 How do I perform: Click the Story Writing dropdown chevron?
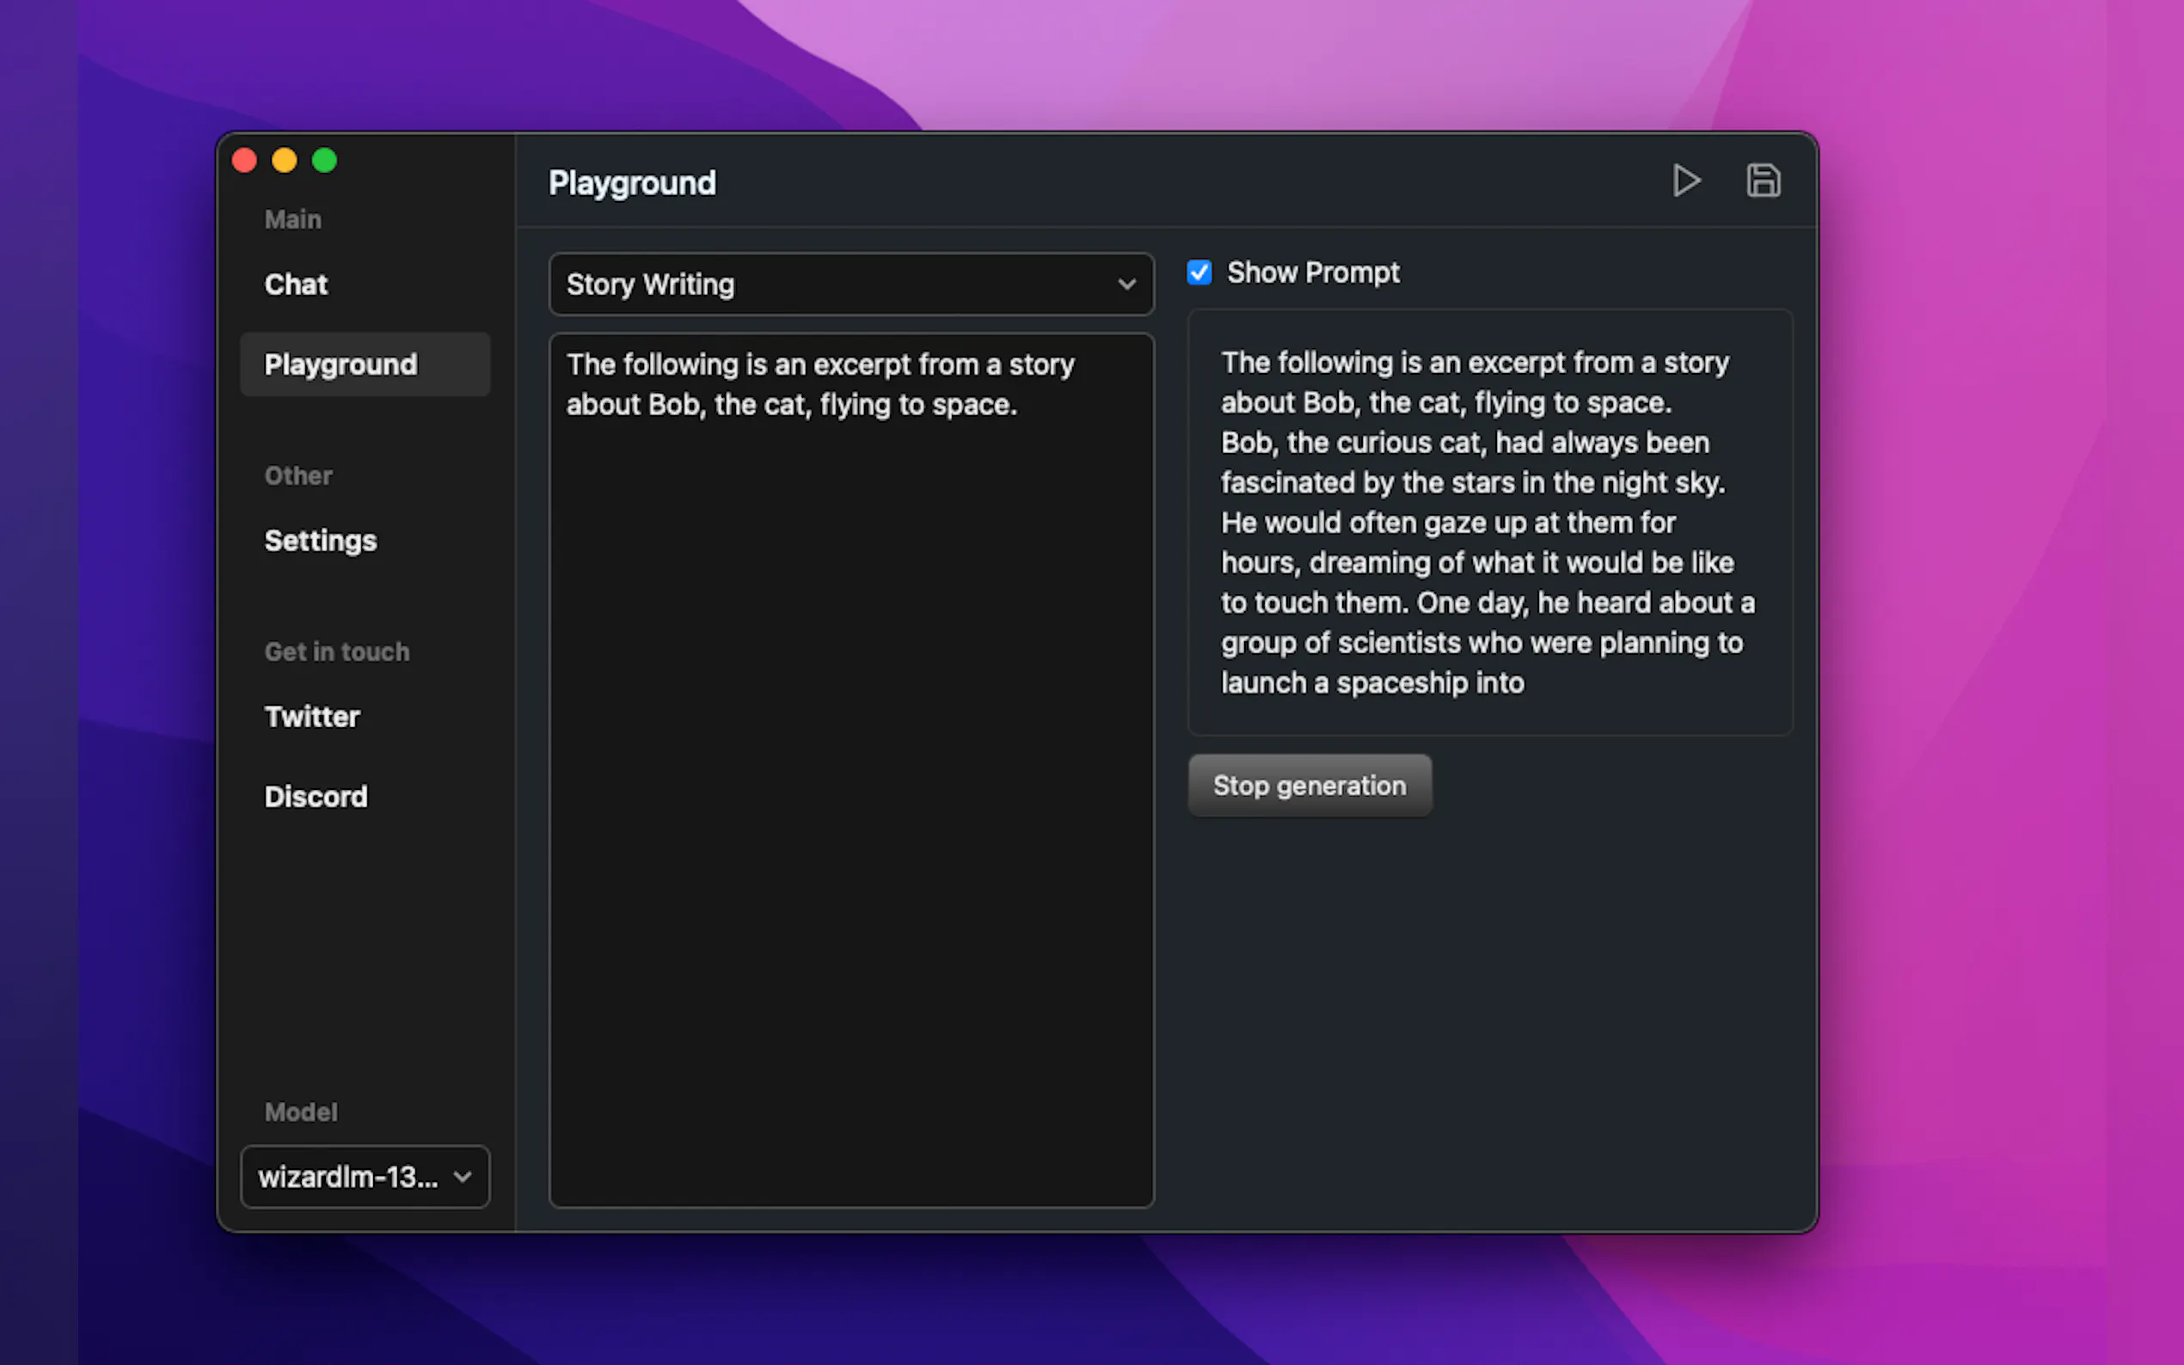[1126, 285]
